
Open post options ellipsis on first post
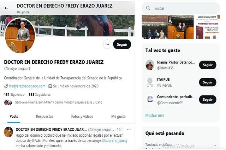[x=129, y=129]
